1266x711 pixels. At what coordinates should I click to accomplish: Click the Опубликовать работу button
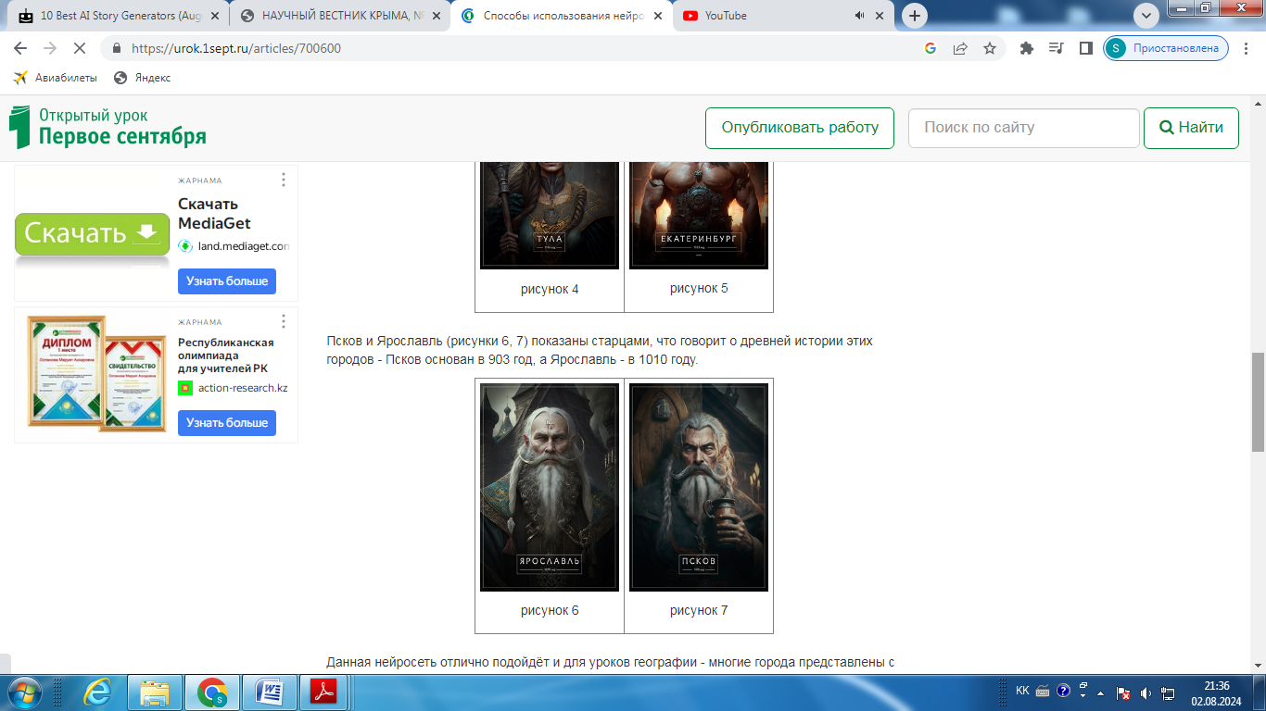point(800,128)
